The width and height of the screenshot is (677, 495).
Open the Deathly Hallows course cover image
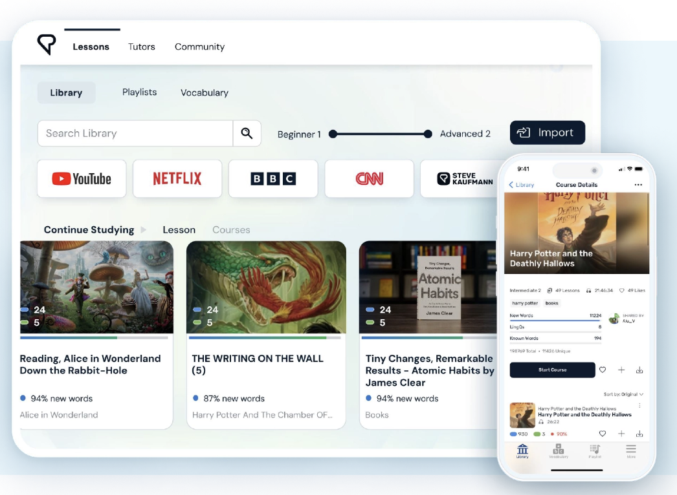(577, 233)
